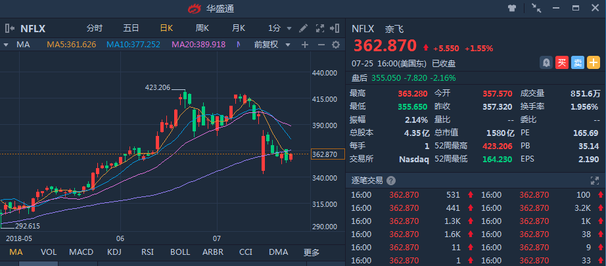Click the trade row with volume 1.6K
Viewport: 606px width, 266px height.
tap(411, 234)
